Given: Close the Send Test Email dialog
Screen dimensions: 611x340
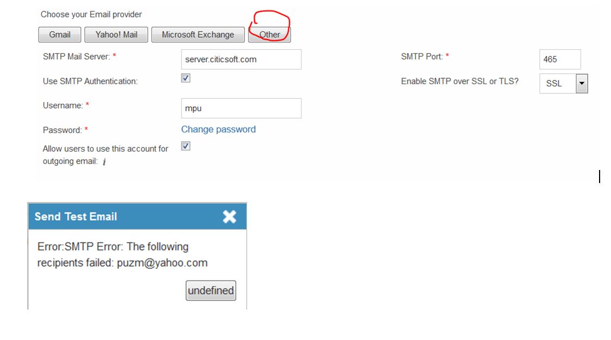Looking at the screenshot, I should (x=230, y=217).
